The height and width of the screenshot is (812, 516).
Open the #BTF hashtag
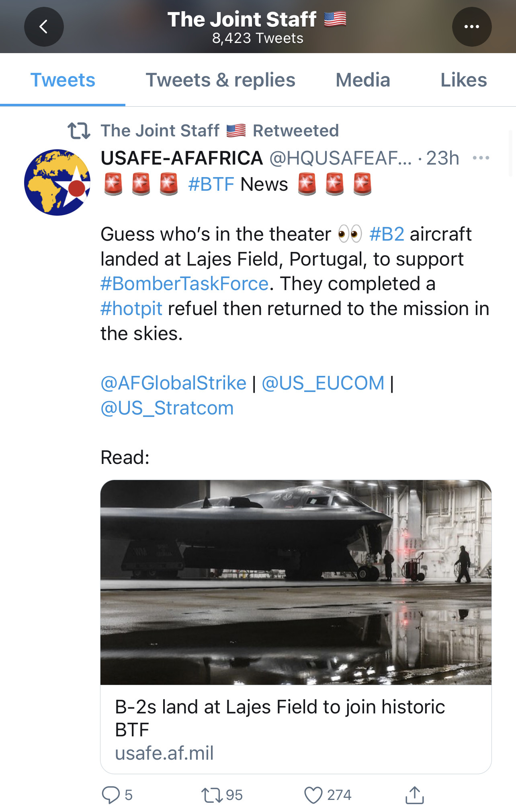click(211, 184)
